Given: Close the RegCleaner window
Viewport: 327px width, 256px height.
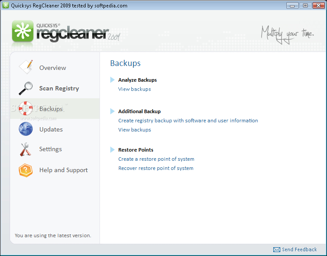Looking at the screenshot, I should pos(318,5).
